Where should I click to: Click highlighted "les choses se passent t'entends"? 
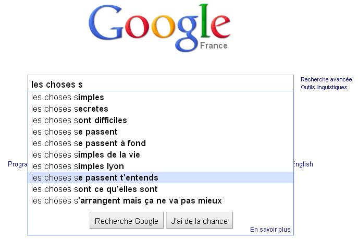tap(161, 177)
